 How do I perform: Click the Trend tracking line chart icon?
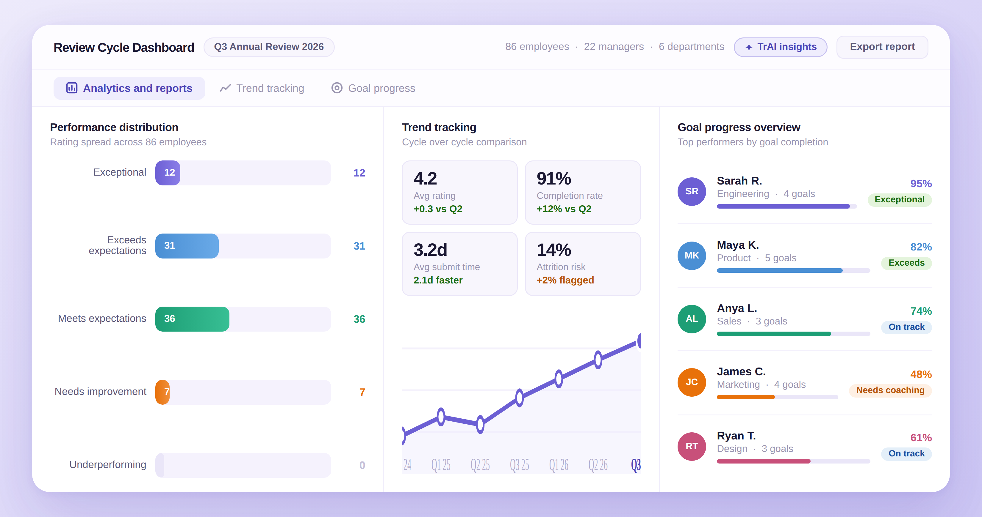[x=225, y=88]
